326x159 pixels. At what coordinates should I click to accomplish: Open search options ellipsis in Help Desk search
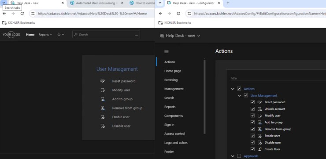point(136,35)
